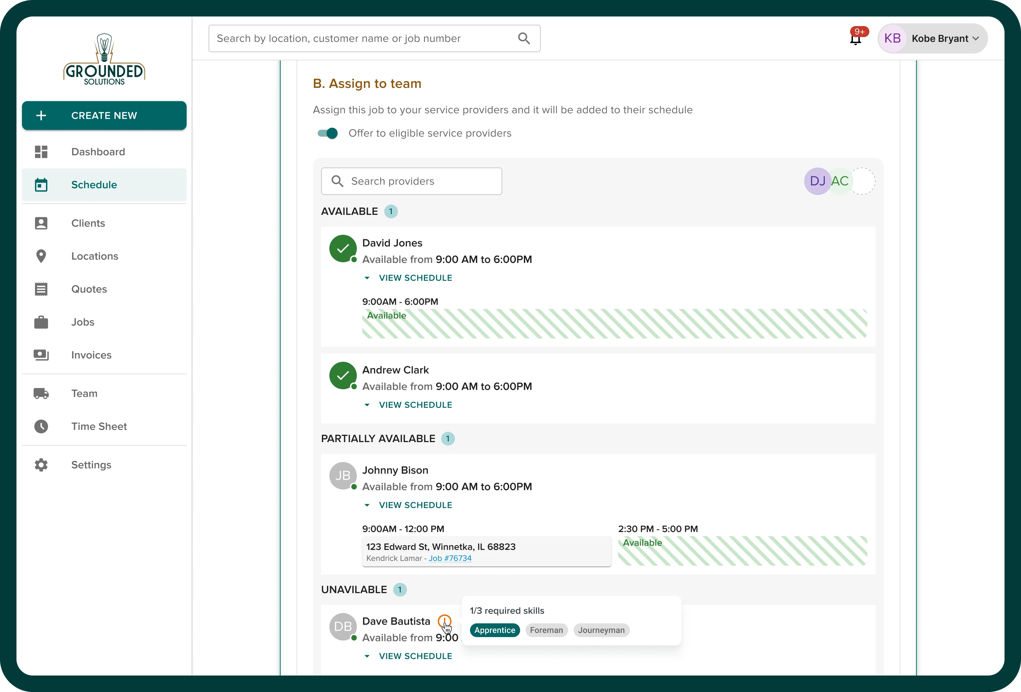Image resolution: width=1021 pixels, height=692 pixels.
Task: Open the Schedule menu item
Action: 93,185
